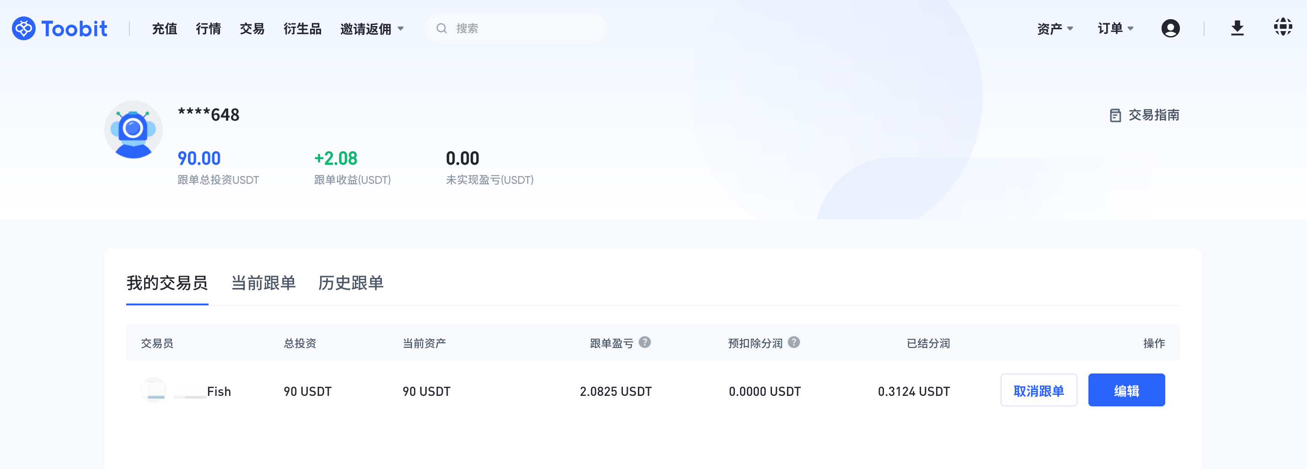Image resolution: width=1307 pixels, height=469 pixels.
Task: Click the help icon beside 预扣除分润
Action: tap(793, 342)
